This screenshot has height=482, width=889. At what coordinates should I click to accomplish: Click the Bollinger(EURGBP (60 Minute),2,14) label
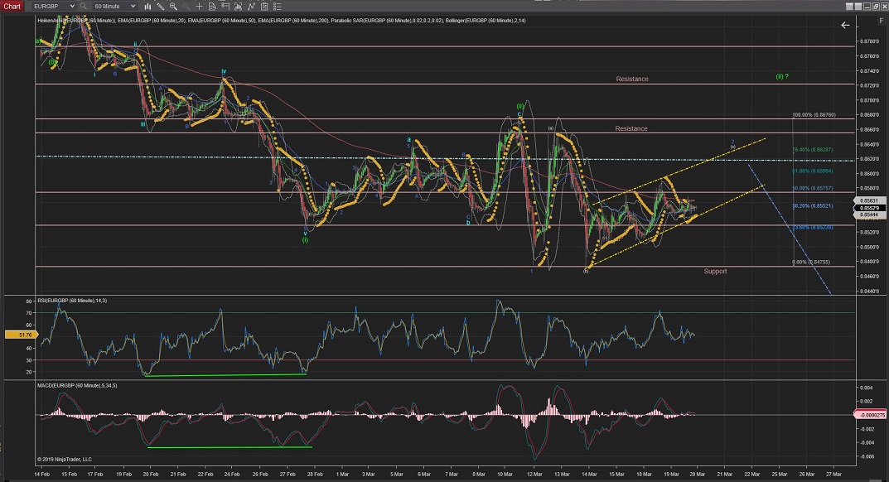pos(486,21)
